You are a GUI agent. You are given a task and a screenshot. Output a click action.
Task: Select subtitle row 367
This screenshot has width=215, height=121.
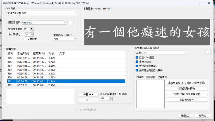[x=66, y=66]
